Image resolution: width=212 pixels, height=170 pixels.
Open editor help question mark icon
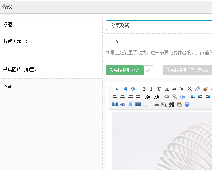187,104
